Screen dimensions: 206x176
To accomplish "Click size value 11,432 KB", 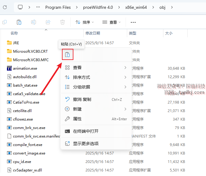I will [176, 162].
